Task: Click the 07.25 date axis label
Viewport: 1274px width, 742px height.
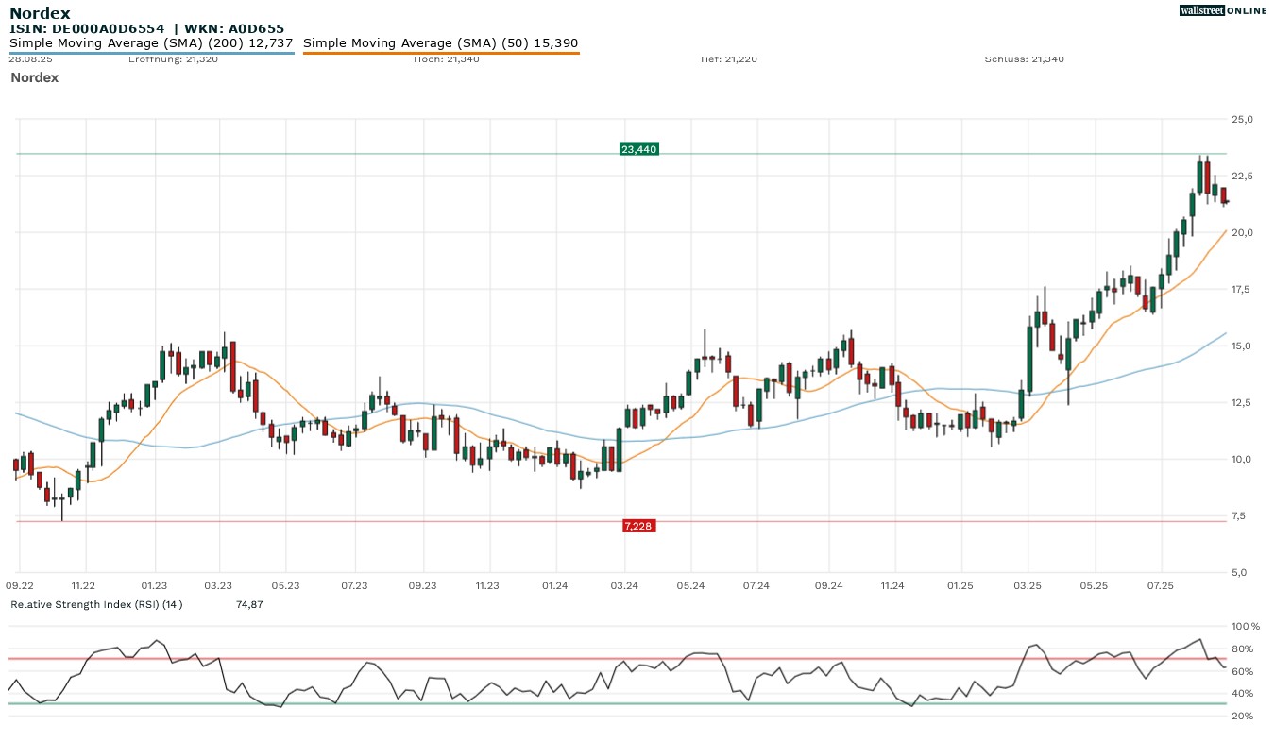Action: [x=1161, y=586]
